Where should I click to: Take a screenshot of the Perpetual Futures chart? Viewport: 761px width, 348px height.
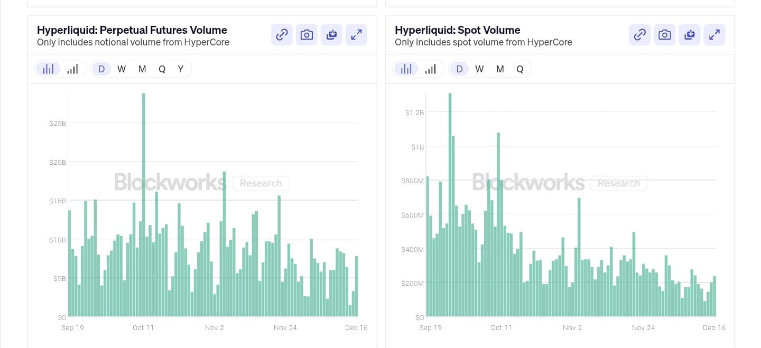(x=307, y=34)
